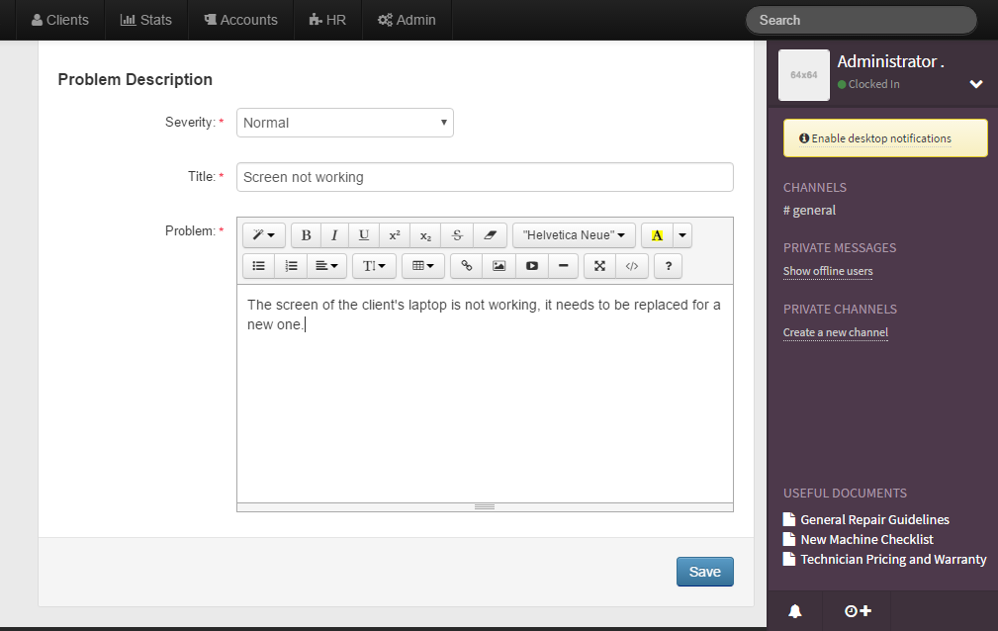Open the Accounts menu
This screenshot has width=998, height=631.
pos(240,20)
